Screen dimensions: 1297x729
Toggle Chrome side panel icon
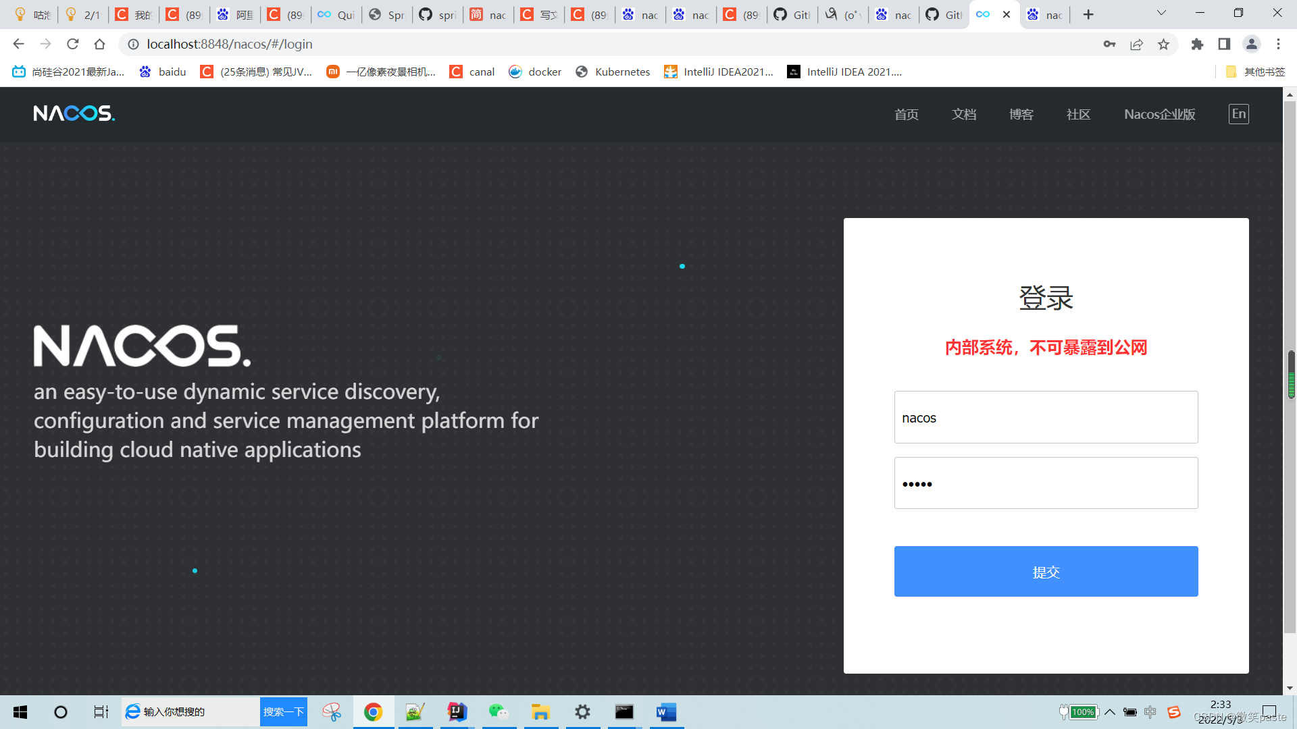point(1224,44)
